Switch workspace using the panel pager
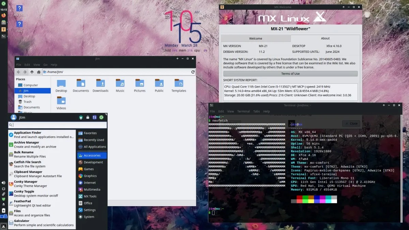This screenshot has height=230, width=409. [3, 216]
